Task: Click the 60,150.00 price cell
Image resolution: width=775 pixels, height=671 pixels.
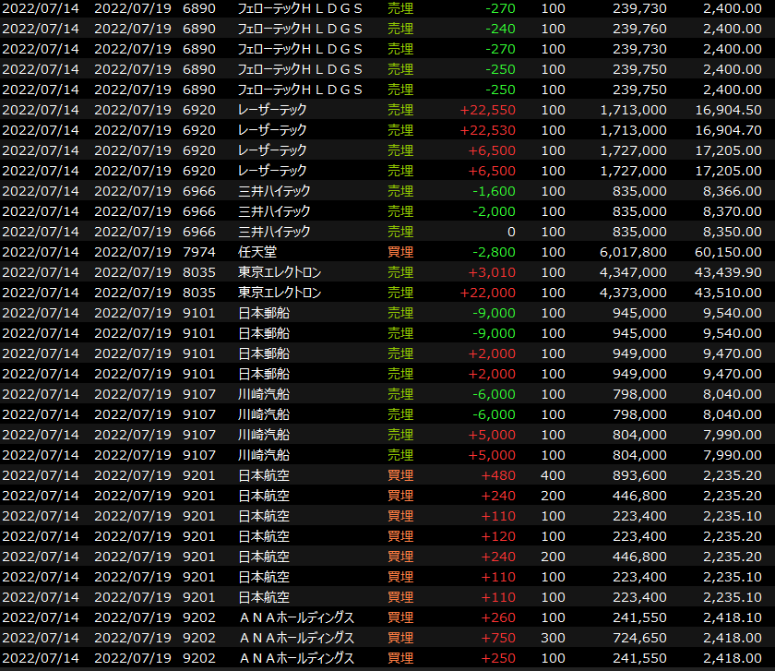Action: [x=731, y=252]
